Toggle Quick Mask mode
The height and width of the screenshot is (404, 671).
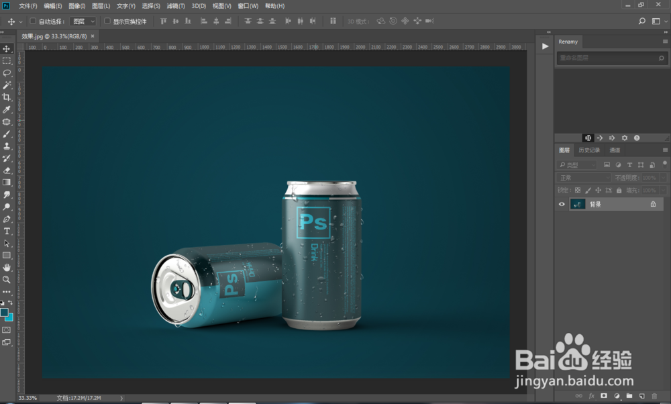(x=7, y=330)
